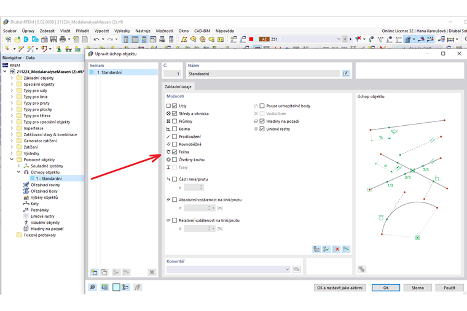Open the Zobrazit menu
Screen dimensions: 467x311
(x=47, y=31)
